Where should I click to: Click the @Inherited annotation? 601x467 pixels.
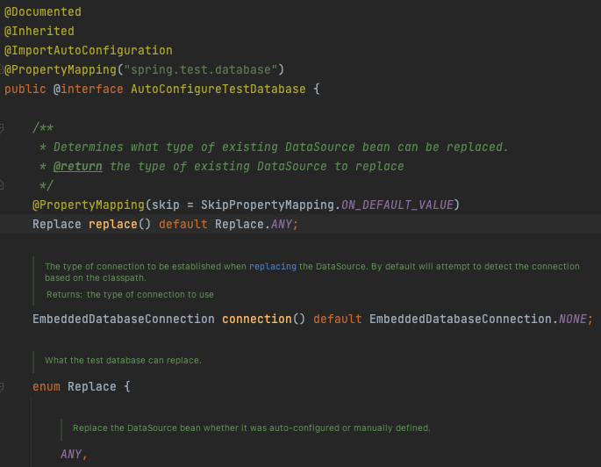click(x=39, y=31)
